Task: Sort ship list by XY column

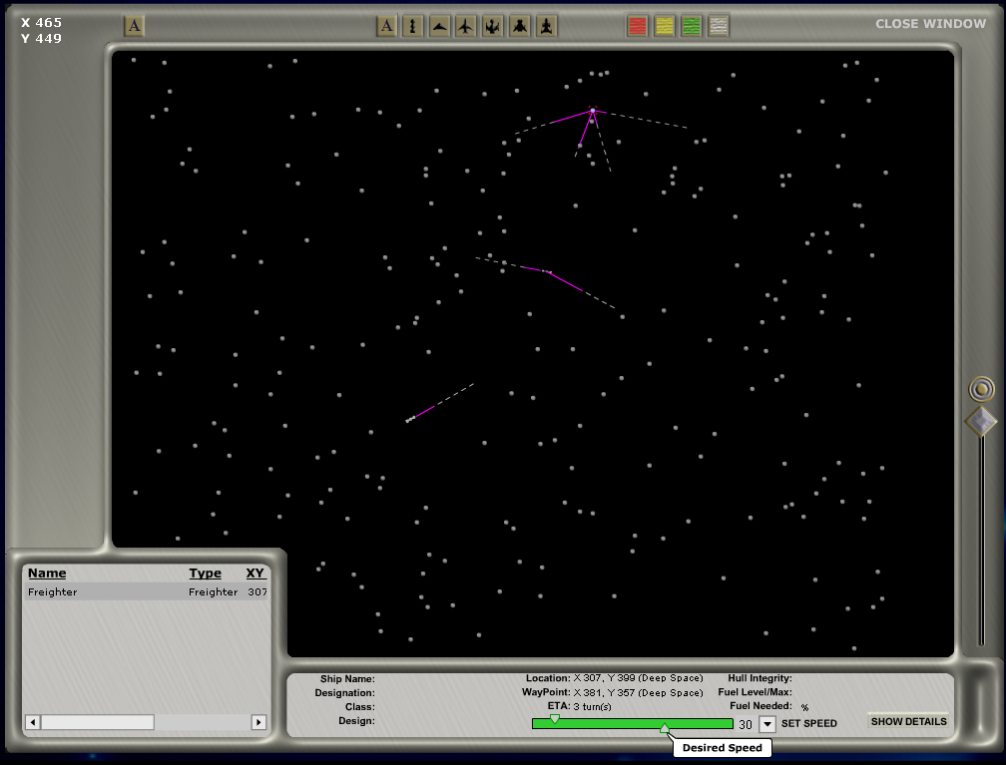Action: click(255, 574)
